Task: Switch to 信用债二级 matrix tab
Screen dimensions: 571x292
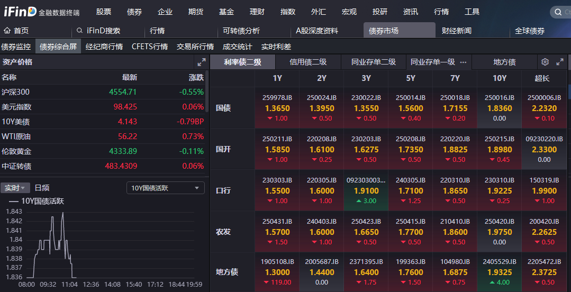Action: 308,62
